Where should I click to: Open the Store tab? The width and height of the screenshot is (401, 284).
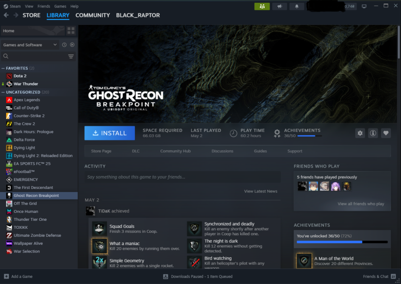pos(32,15)
